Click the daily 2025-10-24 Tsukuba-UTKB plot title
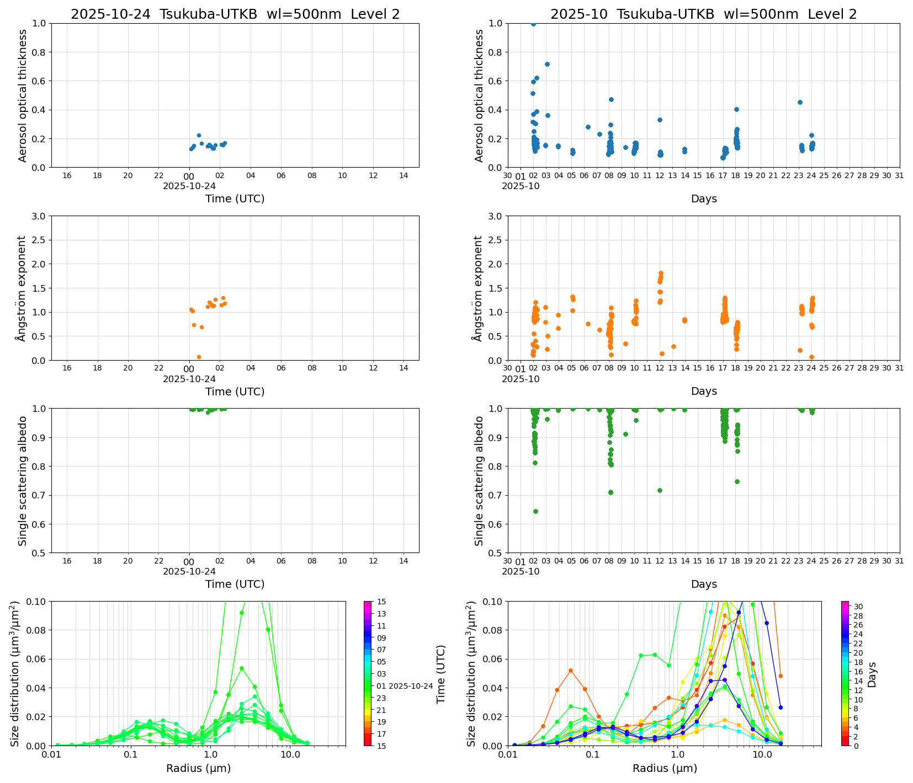Viewport: 913px width, 783px height. click(235, 14)
